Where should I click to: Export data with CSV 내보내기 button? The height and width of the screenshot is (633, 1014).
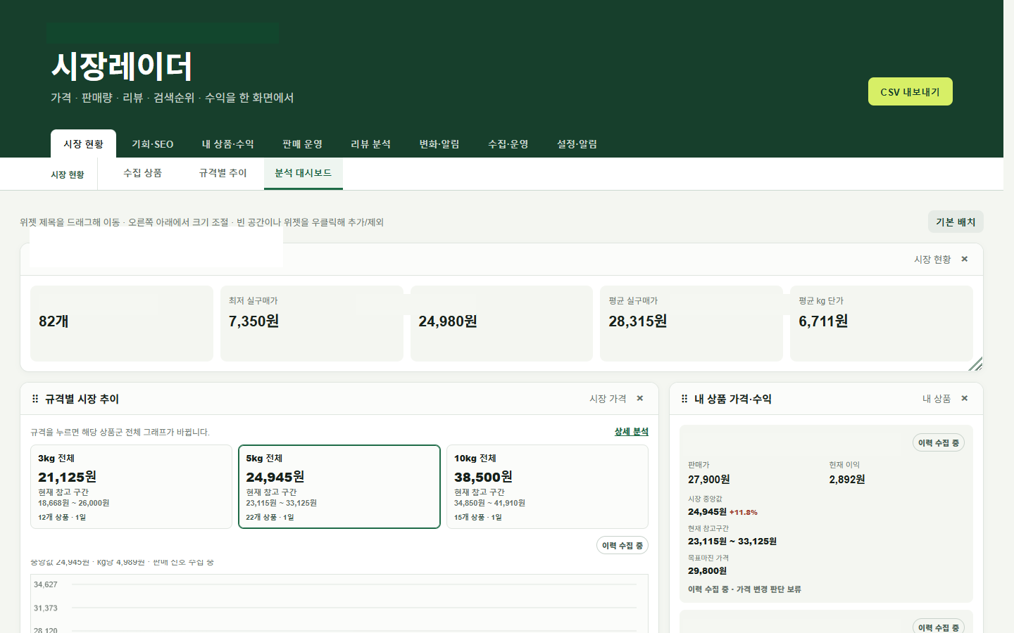(x=910, y=91)
